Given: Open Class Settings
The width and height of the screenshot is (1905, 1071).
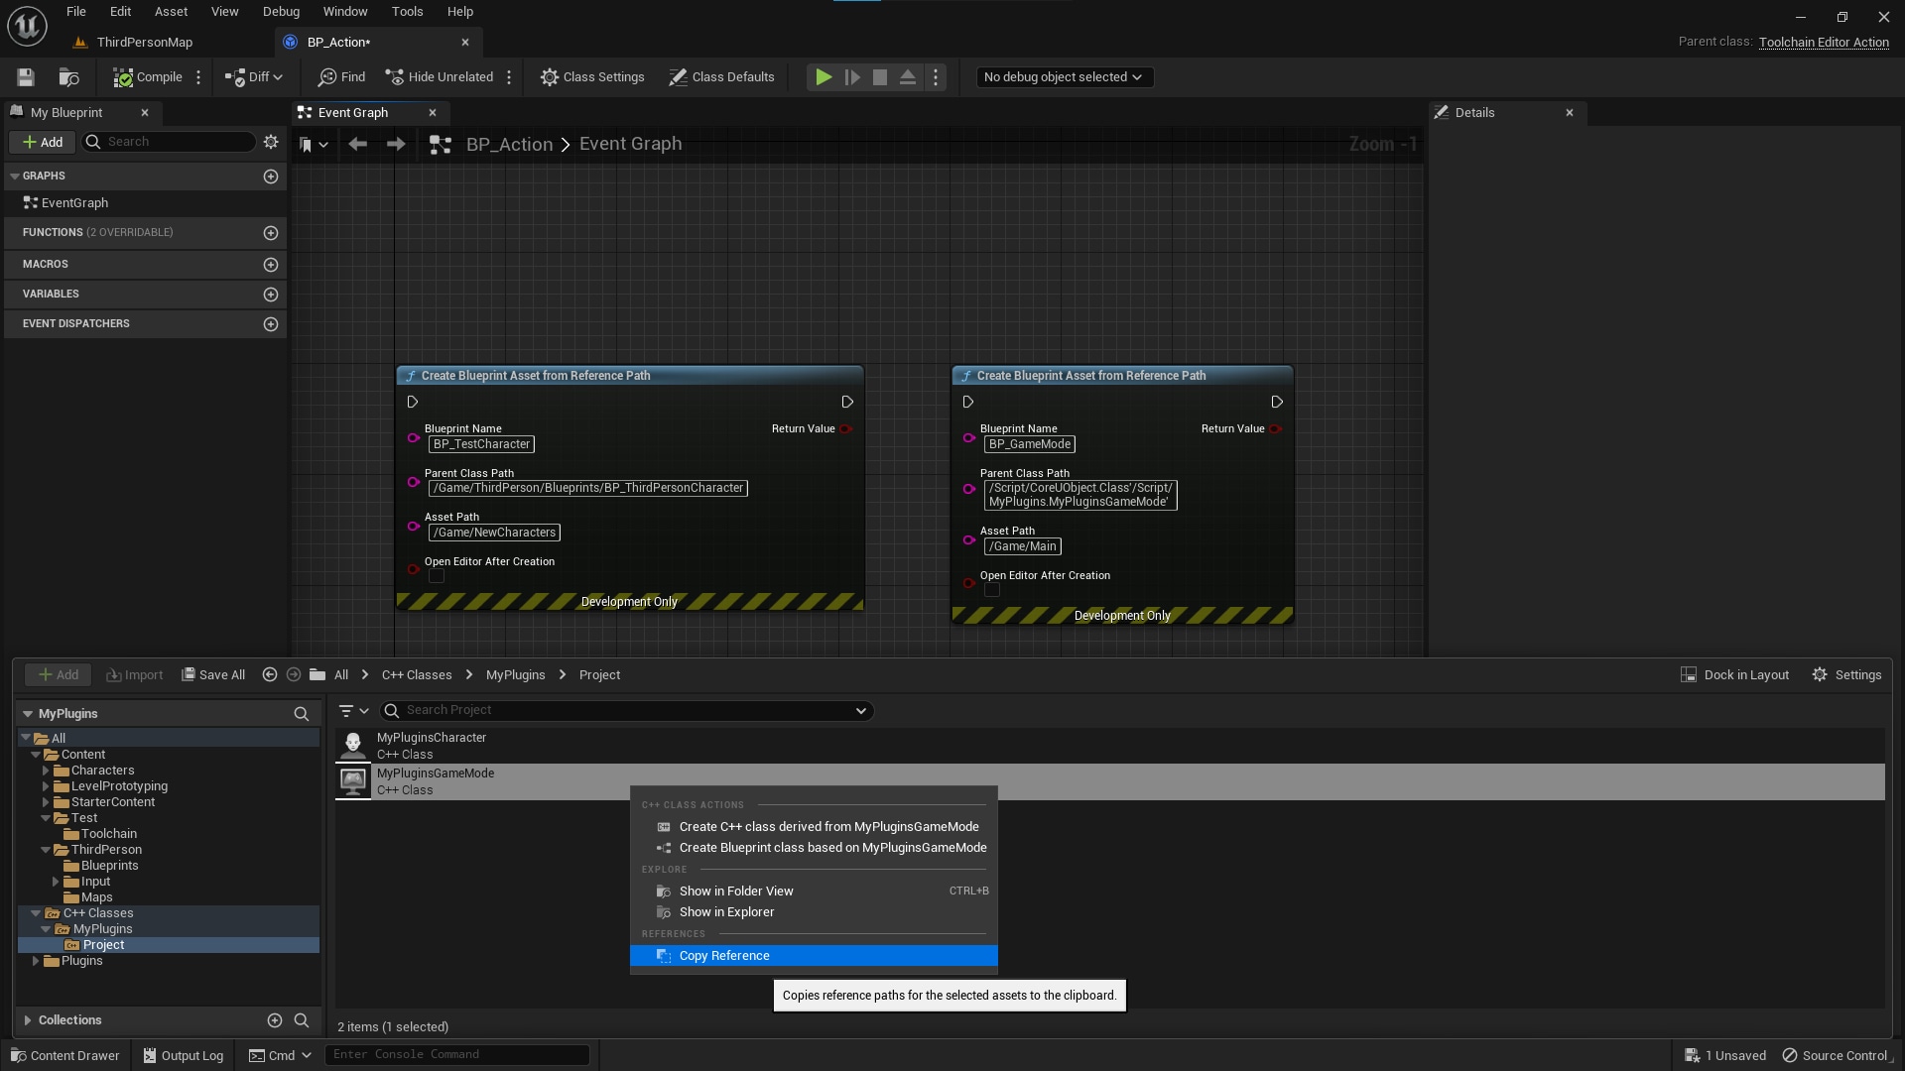Looking at the screenshot, I should 592,76.
